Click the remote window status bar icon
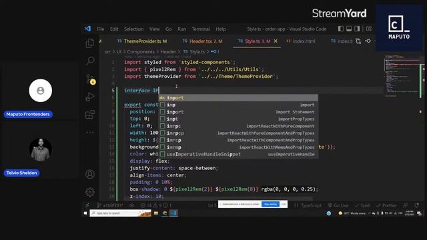 point(87,205)
